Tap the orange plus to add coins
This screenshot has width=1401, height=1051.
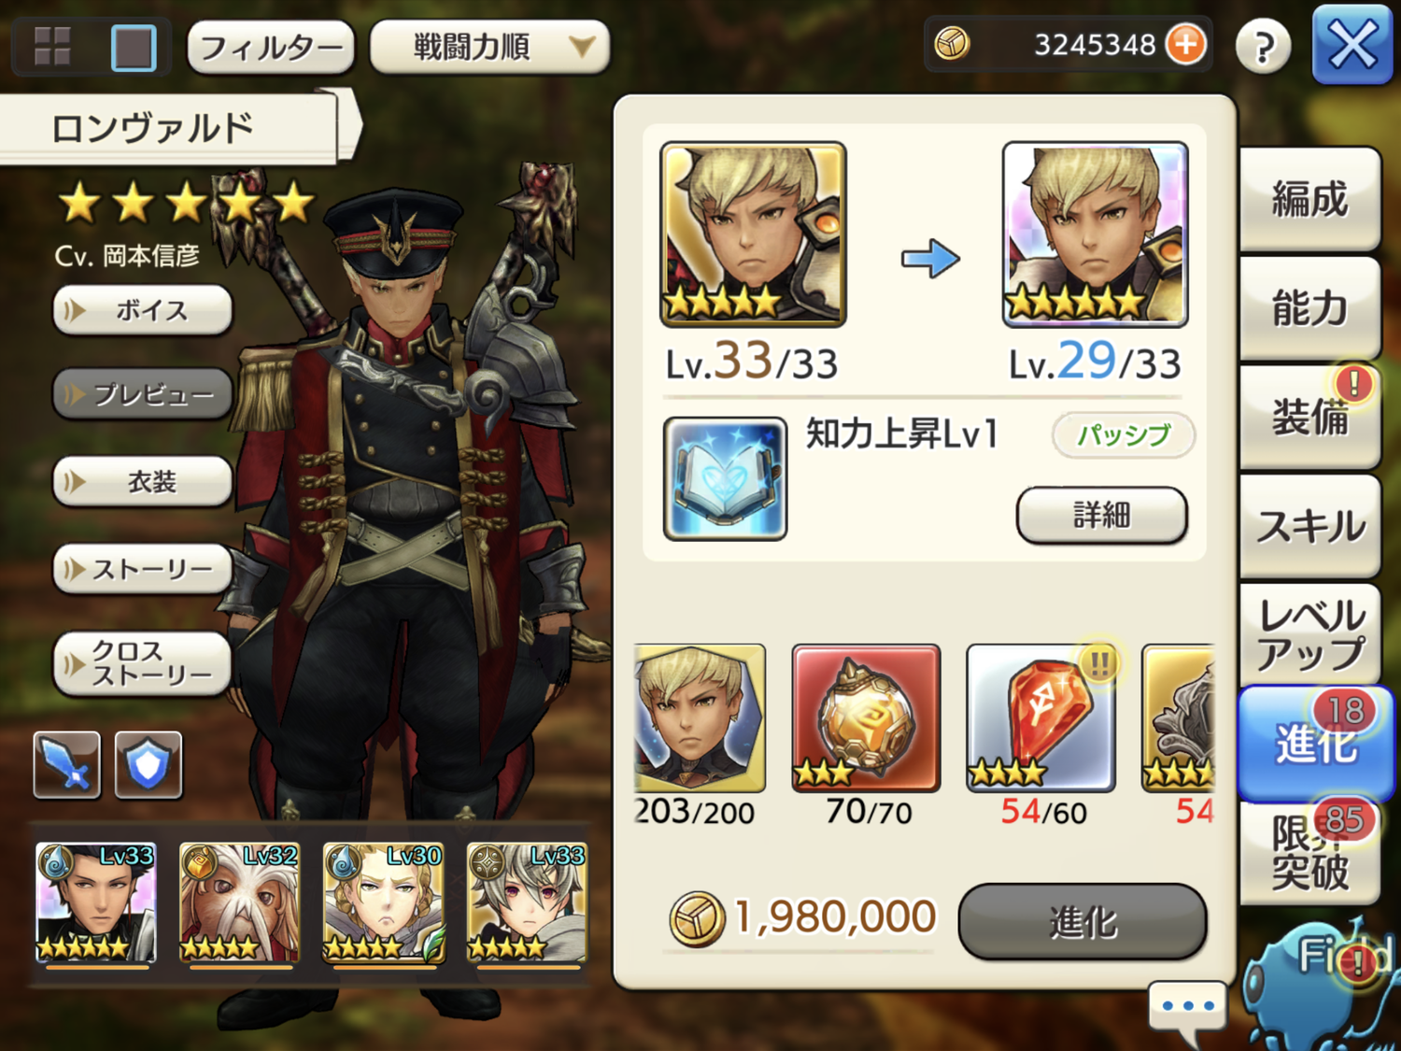[1186, 44]
